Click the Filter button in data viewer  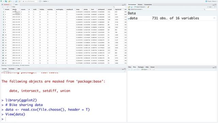click(x=13, y=7)
